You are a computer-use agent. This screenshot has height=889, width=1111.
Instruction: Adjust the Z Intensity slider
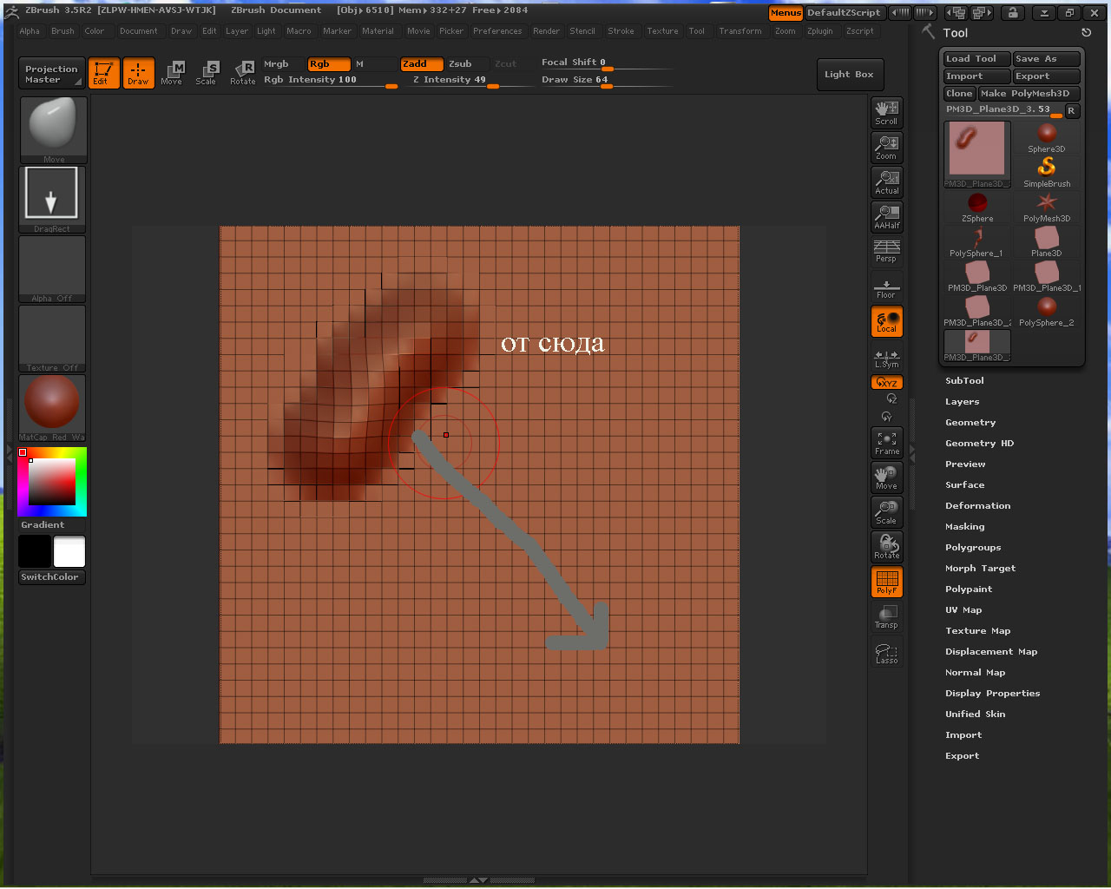(x=473, y=80)
